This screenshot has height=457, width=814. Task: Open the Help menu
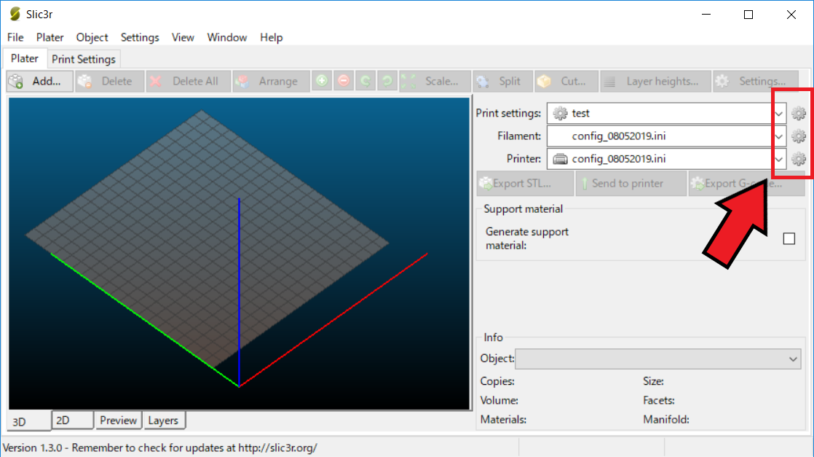click(271, 37)
